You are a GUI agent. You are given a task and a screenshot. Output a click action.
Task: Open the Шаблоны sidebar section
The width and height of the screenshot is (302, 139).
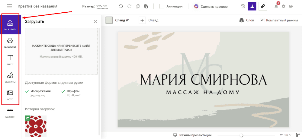pyautogui.click(x=10, y=43)
